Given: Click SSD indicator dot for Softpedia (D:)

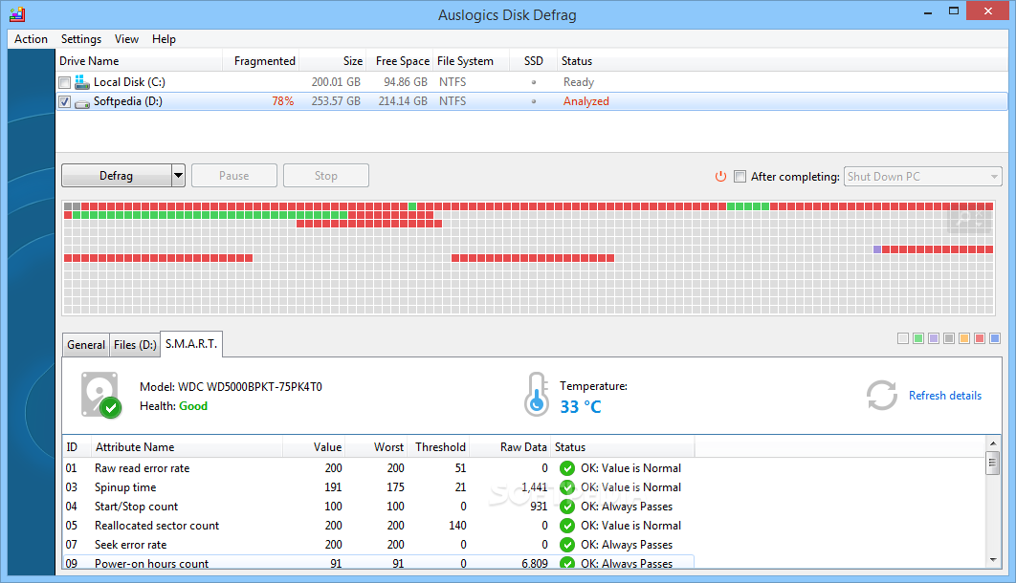Looking at the screenshot, I should [x=534, y=101].
